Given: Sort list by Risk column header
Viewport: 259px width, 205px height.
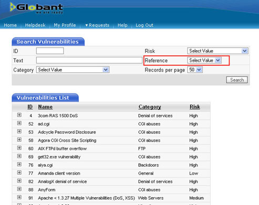Looking at the screenshot, I should 195,107.
